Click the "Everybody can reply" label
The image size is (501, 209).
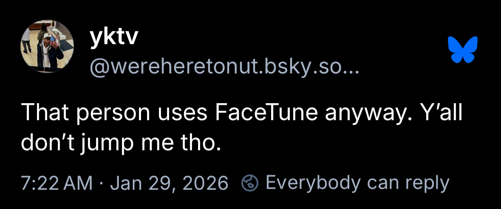(x=357, y=183)
